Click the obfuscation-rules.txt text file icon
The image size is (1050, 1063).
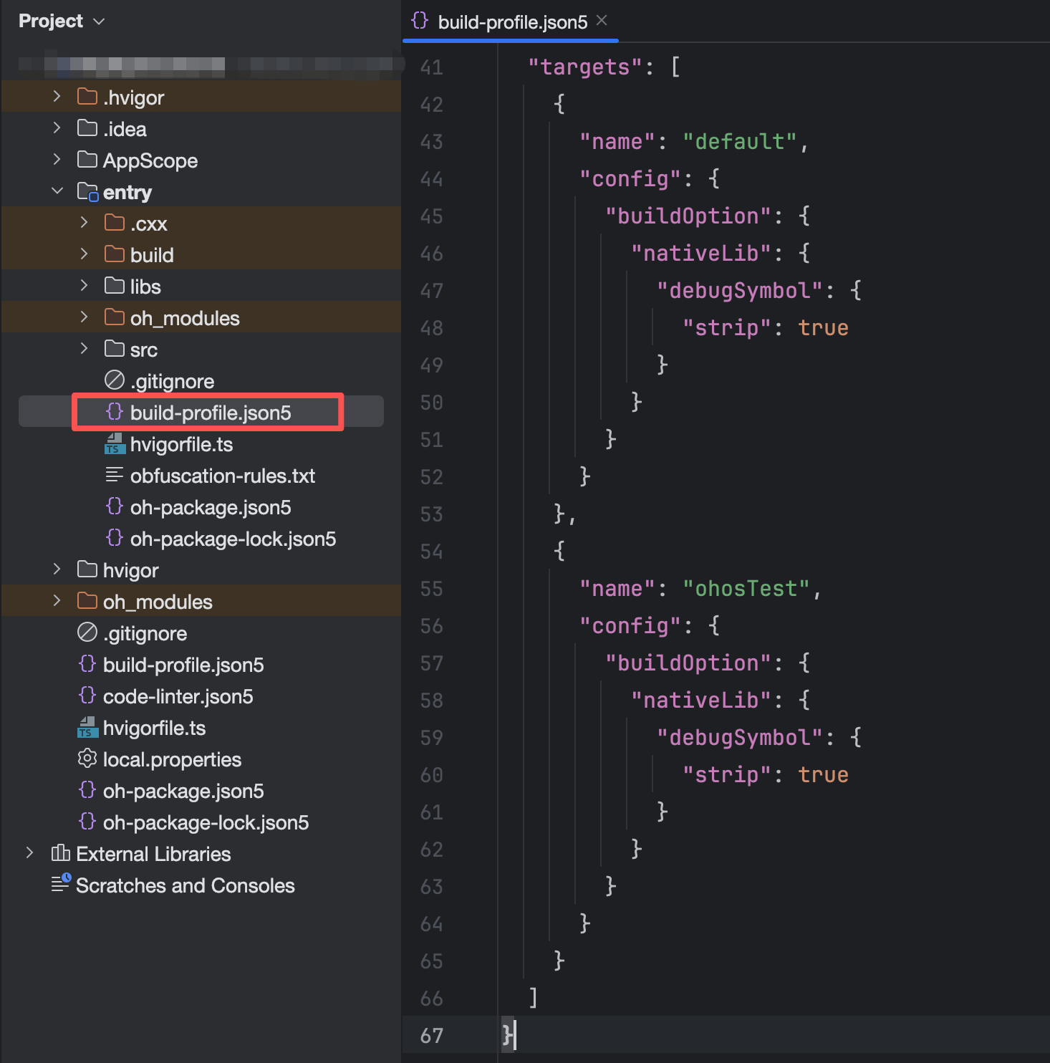pos(114,476)
